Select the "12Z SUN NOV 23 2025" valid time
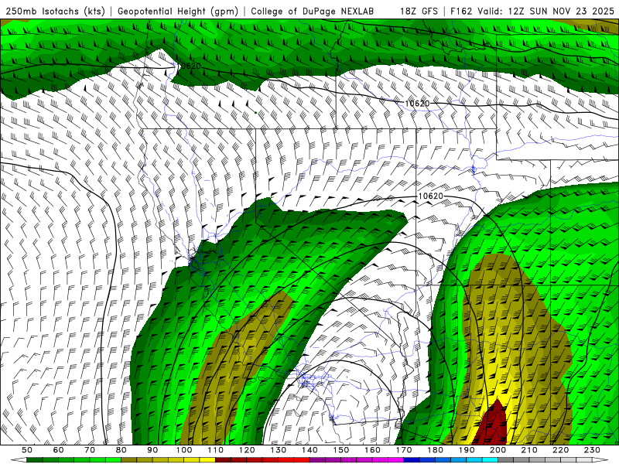 tap(560, 11)
